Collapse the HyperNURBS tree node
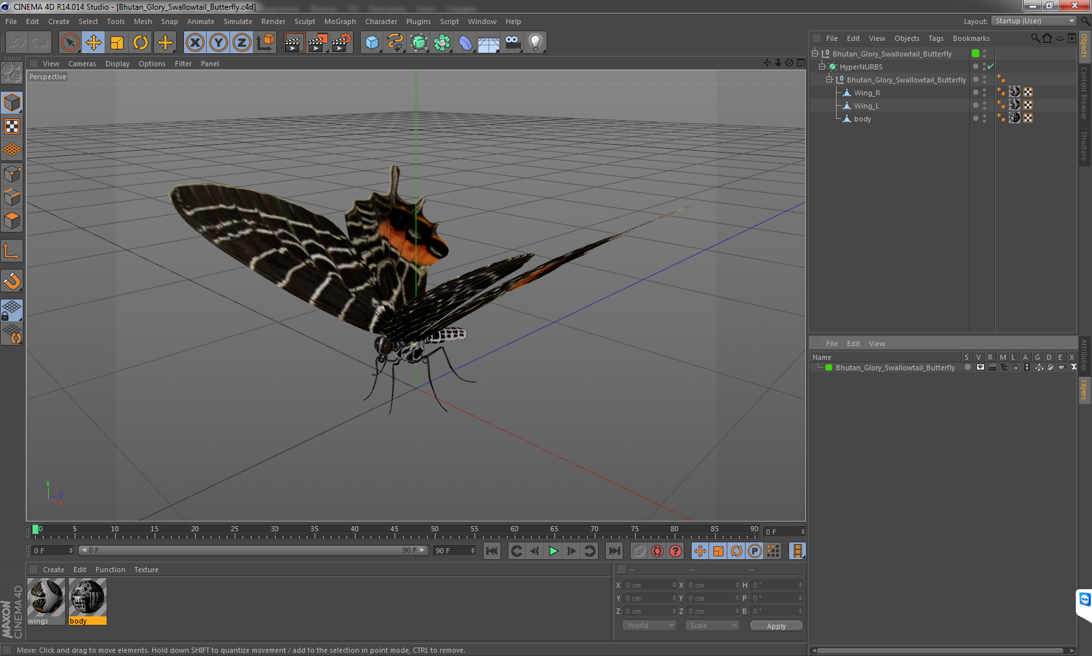 pyautogui.click(x=822, y=66)
